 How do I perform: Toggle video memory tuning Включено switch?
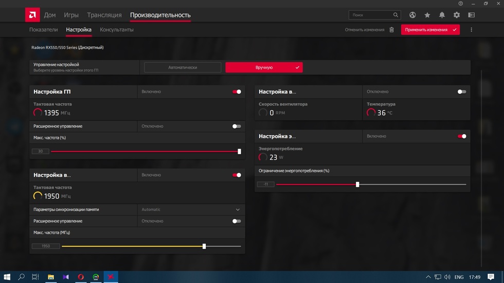point(237,175)
